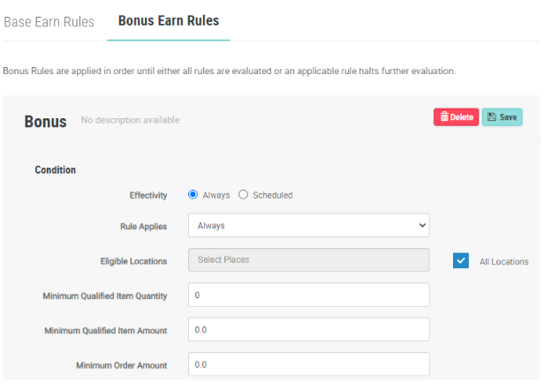
Task: Click the trash icon on the Delete button
Action: coord(442,117)
